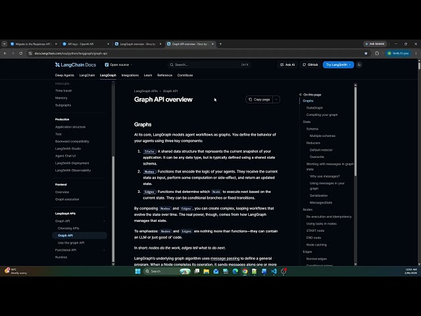Image resolution: width=421 pixels, height=316 pixels.
Task: Jump to MessagesState in On this page
Action: (x=321, y=203)
